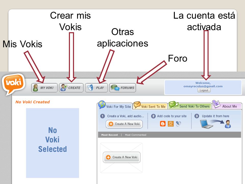
Task: Switch to Voki Sent To Me tab
Action: (150, 106)
